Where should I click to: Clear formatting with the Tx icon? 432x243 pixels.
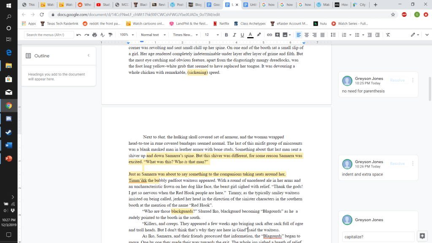[x=388, y=35]
